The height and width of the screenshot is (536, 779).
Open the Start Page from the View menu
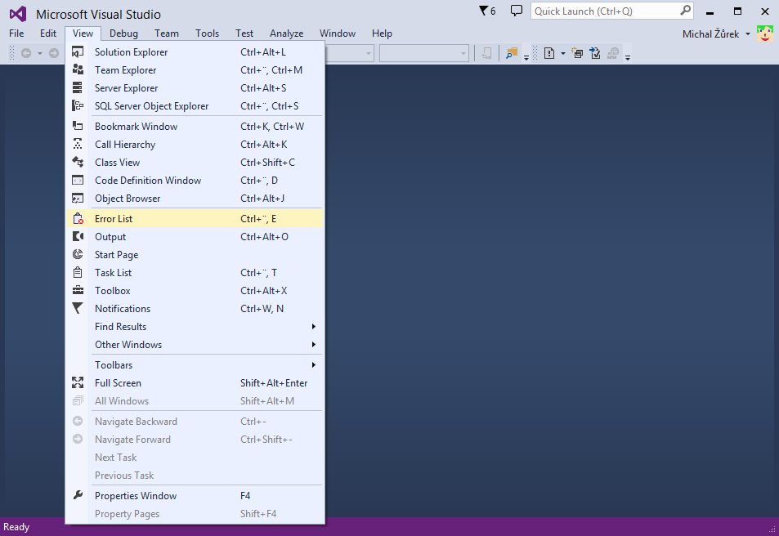[114, 254]
